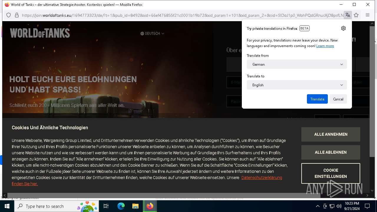The width and height of the screenshot is (377, 212).
Task: Click the horizontal scrollbar at page bottom
Action: pos(163,195)
